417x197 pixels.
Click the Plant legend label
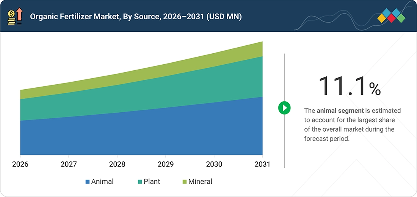tap(152, 181)
